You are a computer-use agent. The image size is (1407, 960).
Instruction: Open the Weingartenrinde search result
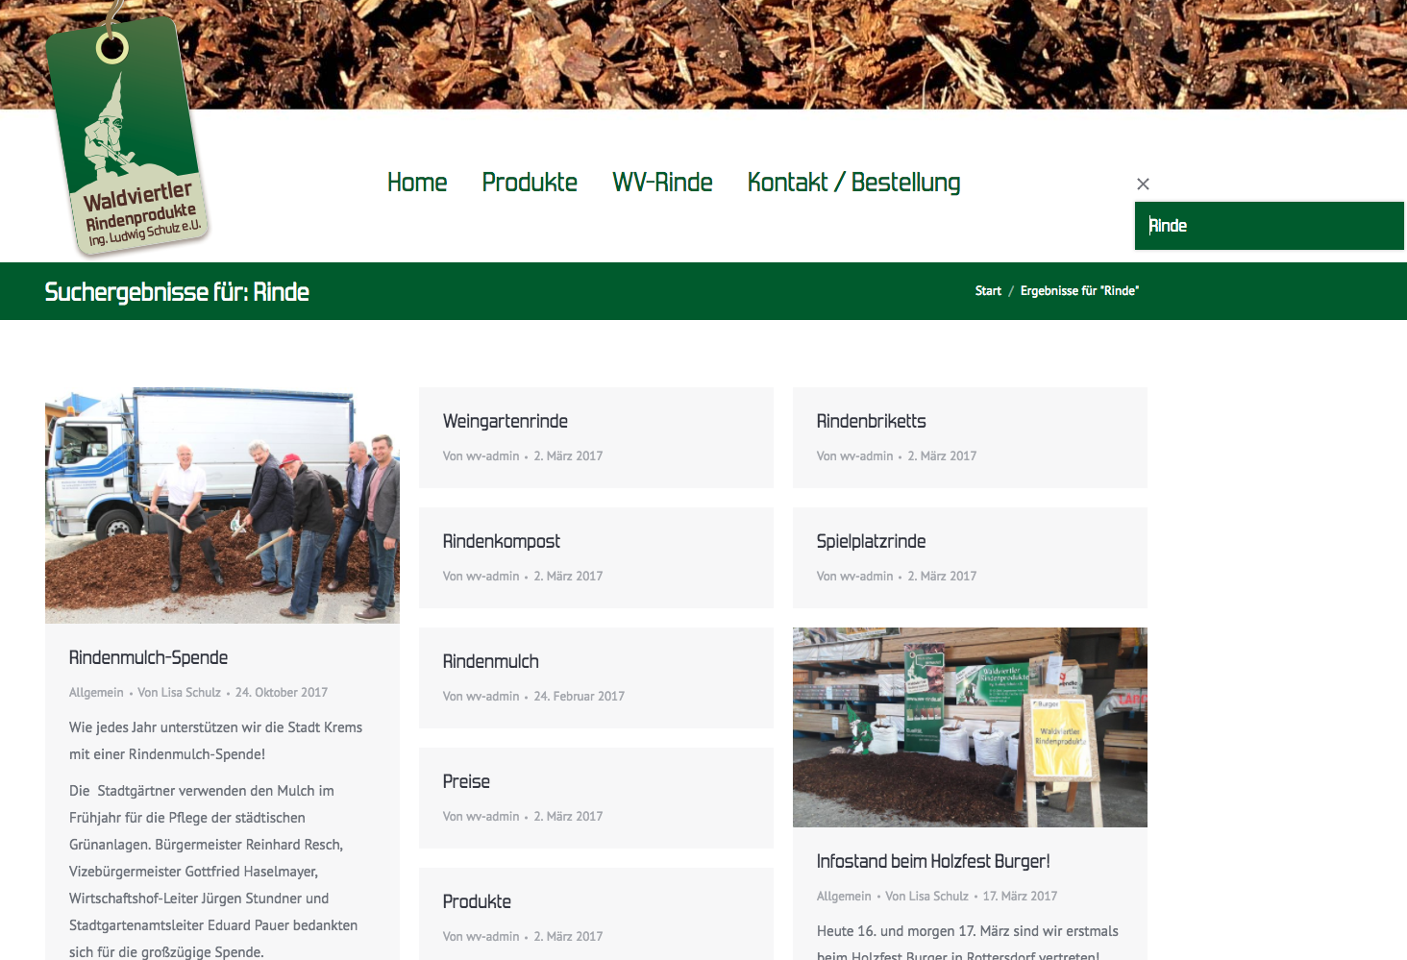(x=506, y=421)
